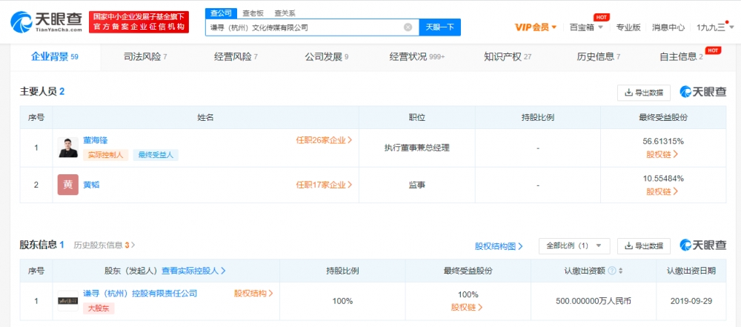Select the 大股东 tag
The image size is (741, 327).
point(99,308)
